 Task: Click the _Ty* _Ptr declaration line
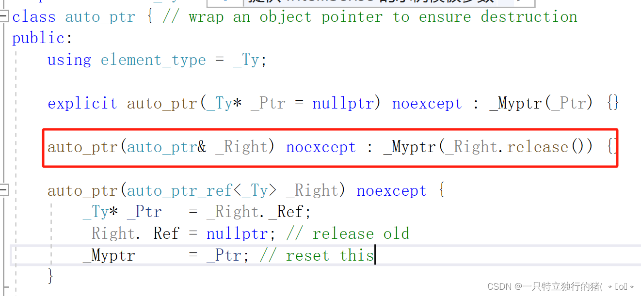click(x=121, y=211)
